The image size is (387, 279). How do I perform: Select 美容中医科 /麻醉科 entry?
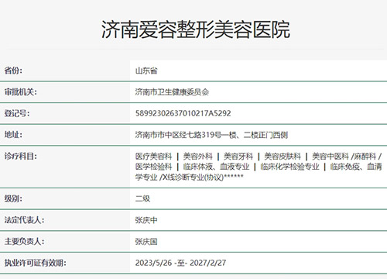[x=344, y=157]
